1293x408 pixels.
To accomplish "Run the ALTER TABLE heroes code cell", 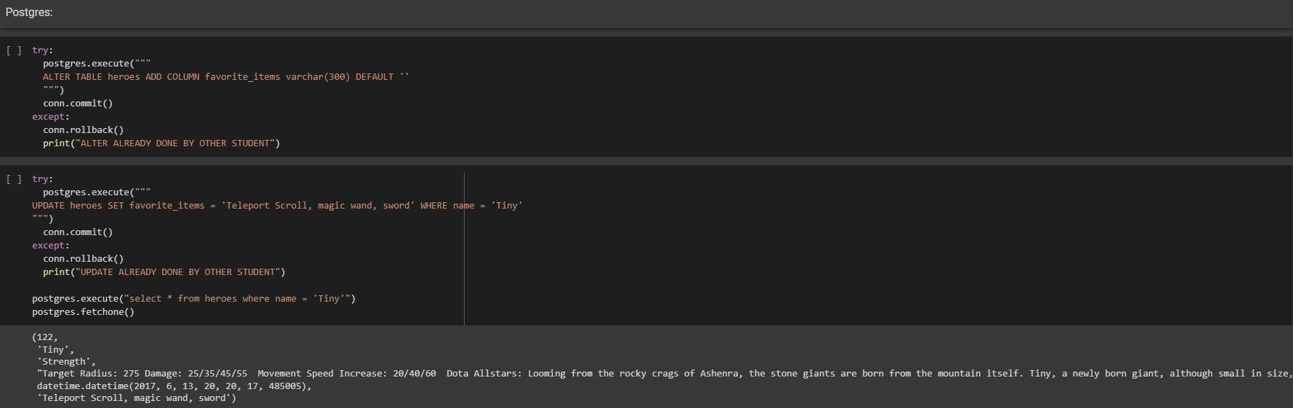I will point(14,50).
